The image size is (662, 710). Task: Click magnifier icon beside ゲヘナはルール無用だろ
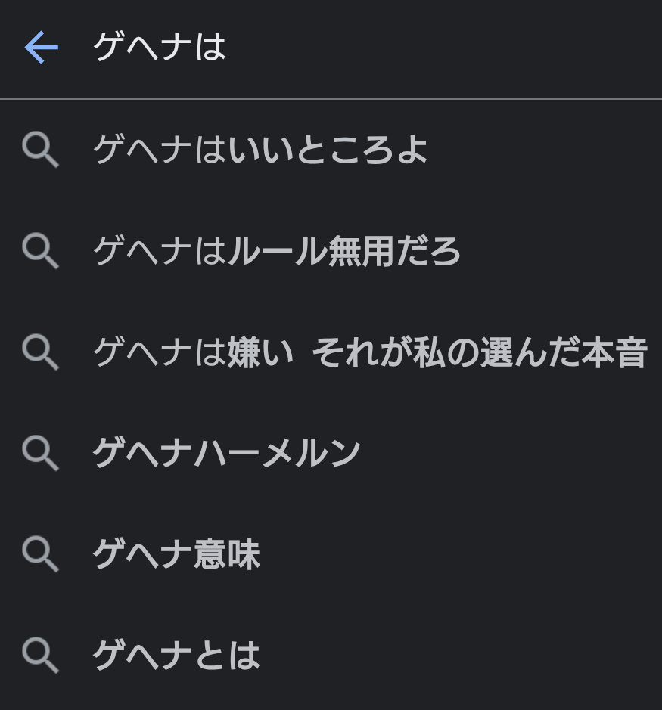(x=40, y=250)
